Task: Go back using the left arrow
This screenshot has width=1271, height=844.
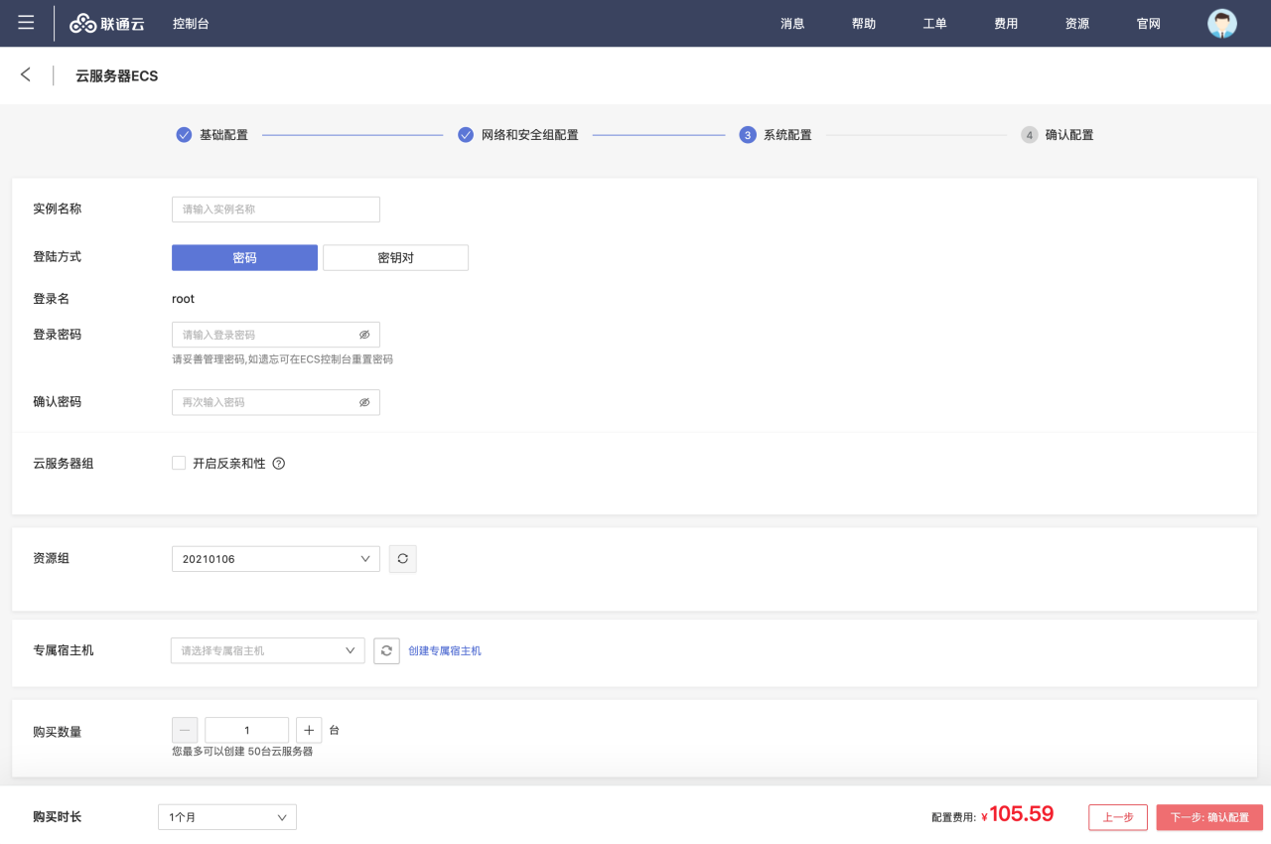Action: 26,75
